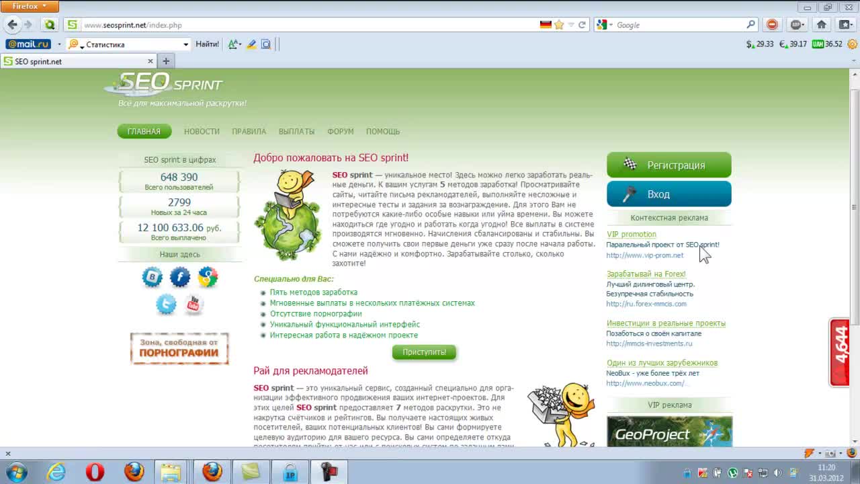The height and width of the screenshot is (484, 860).
Task: Click the Google round social icon
Action: pos(208,276)
